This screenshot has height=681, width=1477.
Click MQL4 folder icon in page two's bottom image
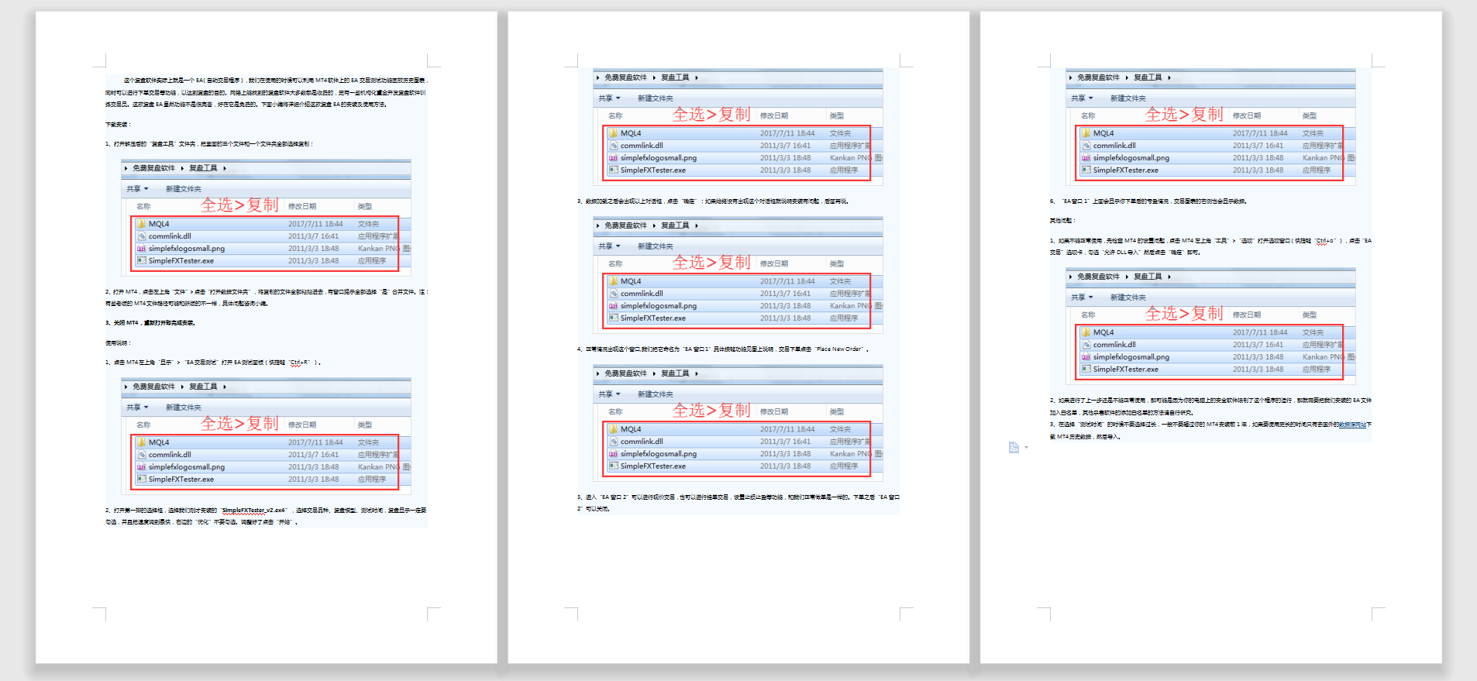point(613,429)
